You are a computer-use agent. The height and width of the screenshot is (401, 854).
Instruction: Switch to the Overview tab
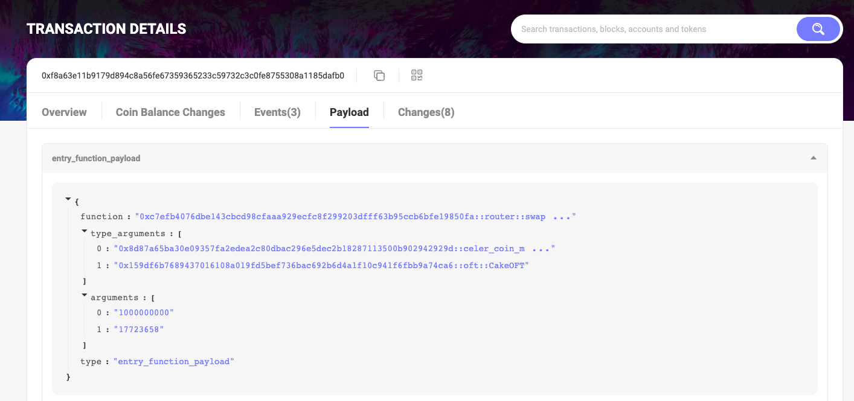click(64, 112)
